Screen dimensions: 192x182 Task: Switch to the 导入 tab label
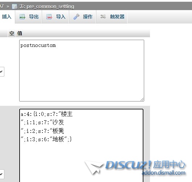(61, 17)
